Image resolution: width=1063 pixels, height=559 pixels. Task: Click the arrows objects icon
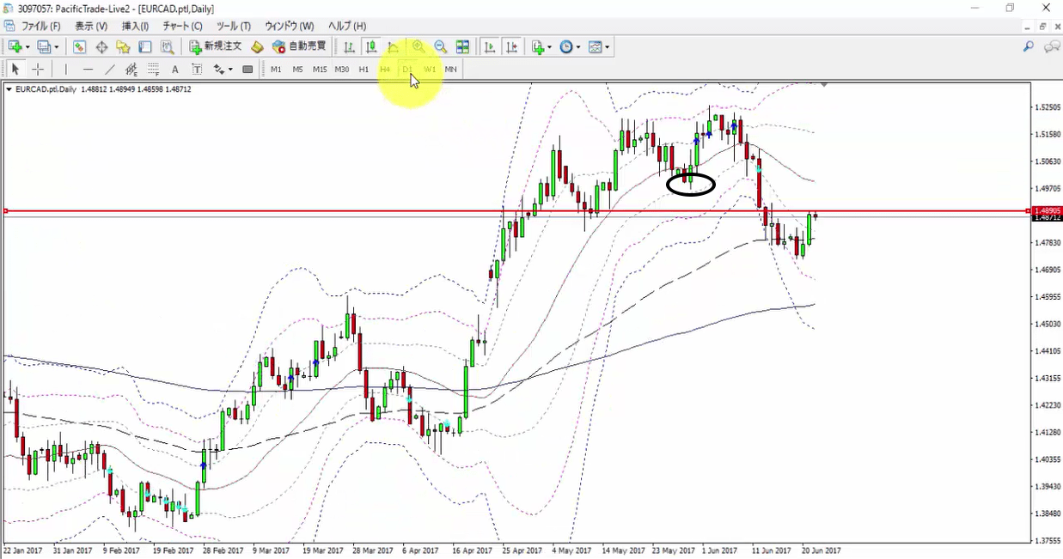219,70
